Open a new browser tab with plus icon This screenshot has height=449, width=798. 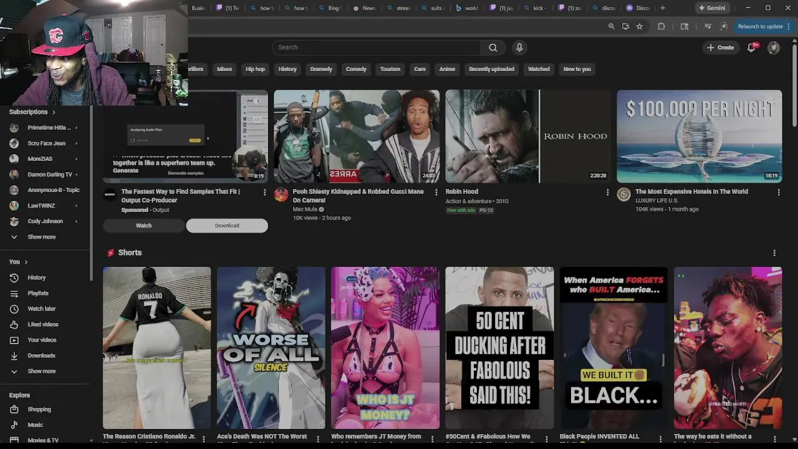pyautogui.click(x=663, y=8)
